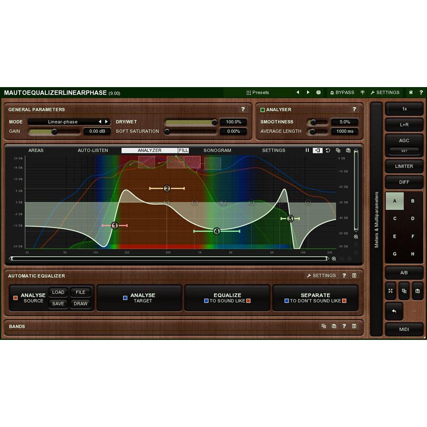Expand the BANDS section
Screen dimensions: 427x427
click(355, 326)
